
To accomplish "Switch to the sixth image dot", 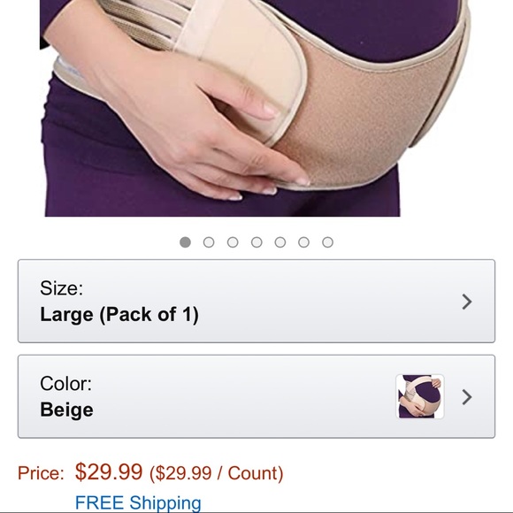I will [x=303, y=242].
